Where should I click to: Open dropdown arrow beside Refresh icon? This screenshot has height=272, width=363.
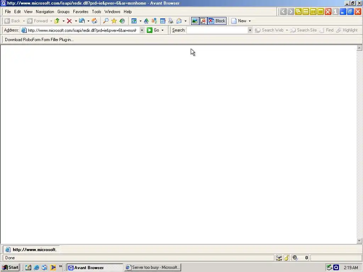88,21
